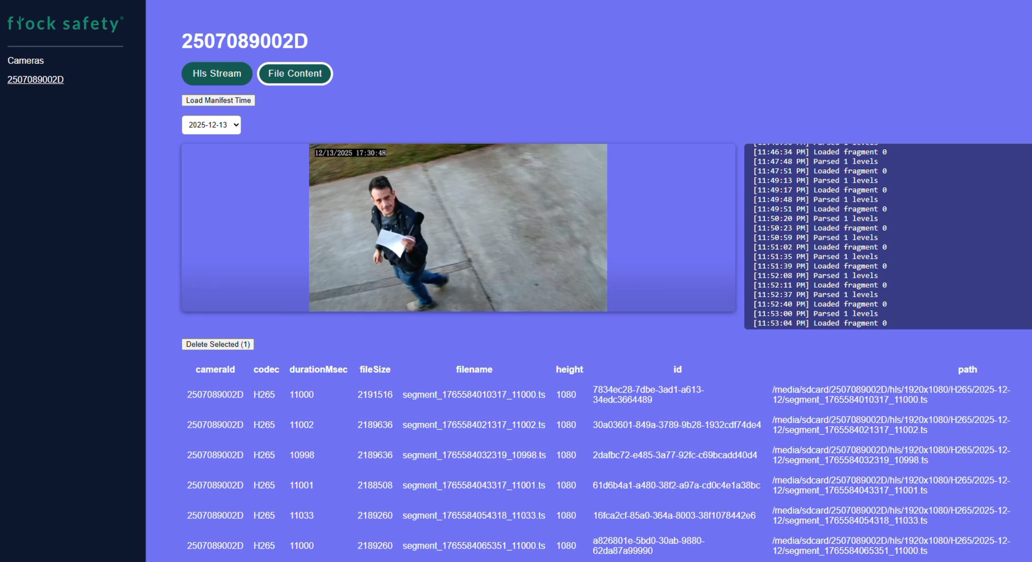Switch to the File Content tab

(295, 73)
